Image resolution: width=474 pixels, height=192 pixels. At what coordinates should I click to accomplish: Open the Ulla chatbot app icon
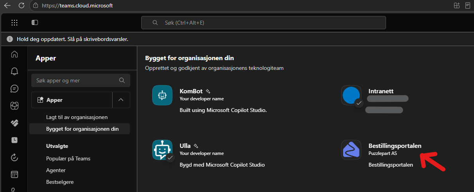pyautogui.click(x=162, y=150)
